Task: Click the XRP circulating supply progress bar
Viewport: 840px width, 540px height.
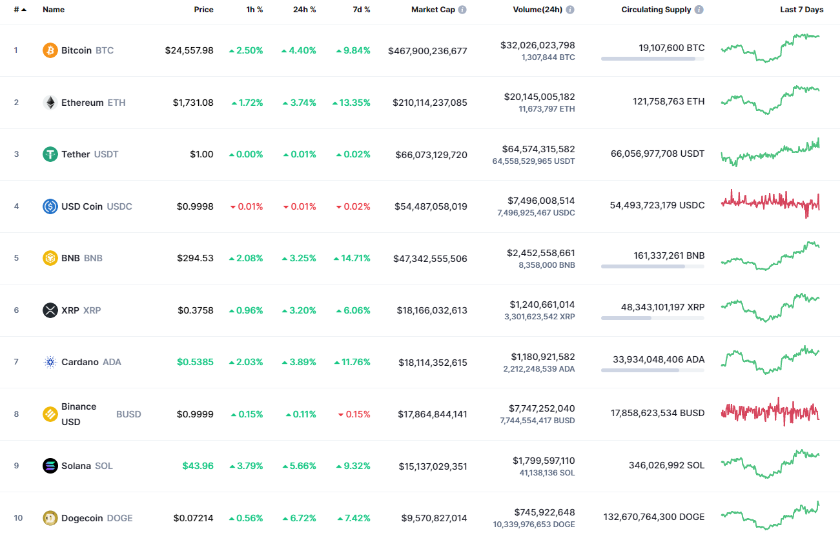Action: pos(652,317)
